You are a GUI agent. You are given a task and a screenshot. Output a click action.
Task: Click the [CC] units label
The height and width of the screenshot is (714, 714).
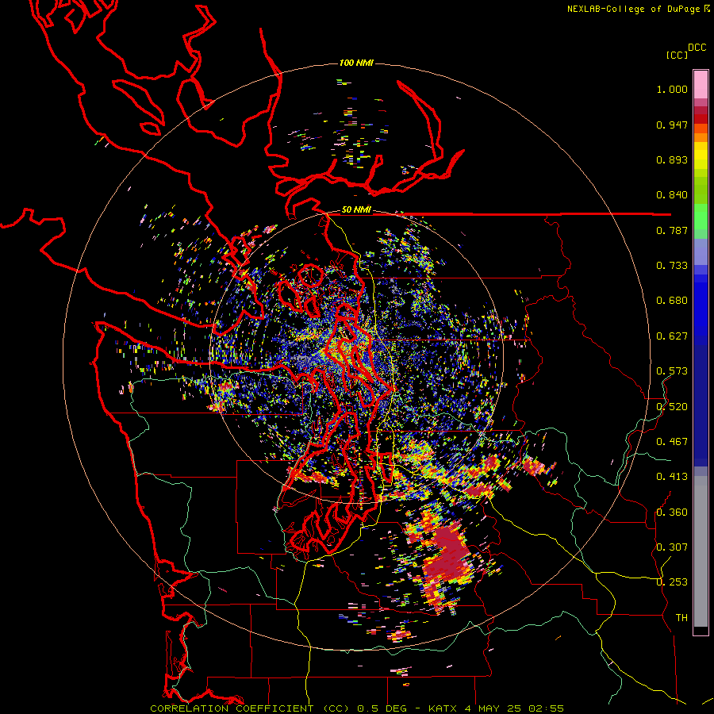[x=678, y=55]
